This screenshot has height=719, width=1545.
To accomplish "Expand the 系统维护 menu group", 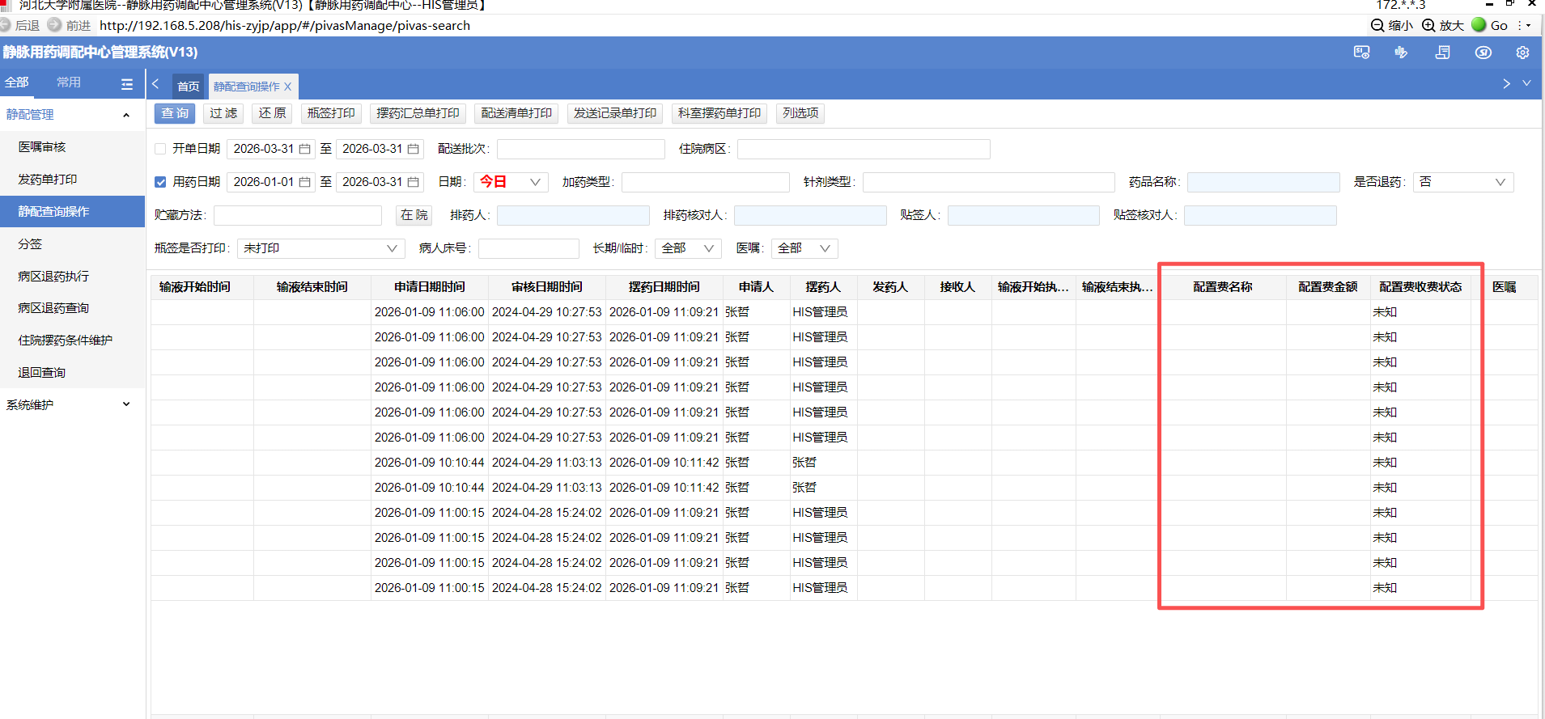I will 72,404.
